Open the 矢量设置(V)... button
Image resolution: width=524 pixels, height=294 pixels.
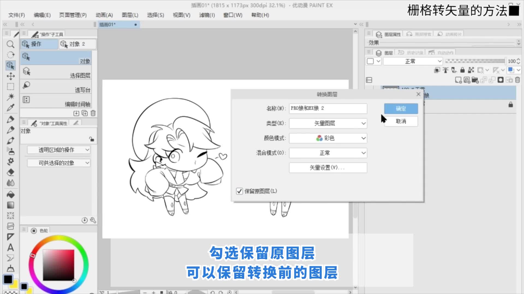[x=328, y=168]
